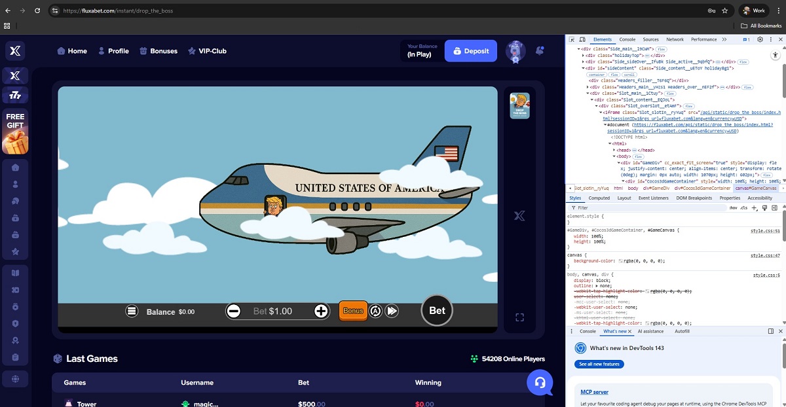Click the FREE GIFT sidebar banner
786x407 pixels.
point(15,132)
